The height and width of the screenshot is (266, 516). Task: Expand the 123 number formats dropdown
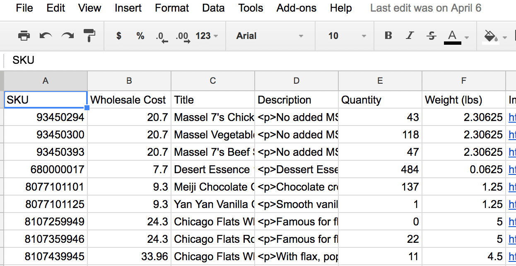[207, 36]
